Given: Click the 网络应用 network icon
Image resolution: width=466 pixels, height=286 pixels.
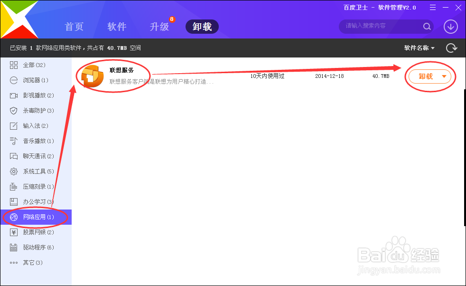Looking at the screenshot, I should coord(14,217).
